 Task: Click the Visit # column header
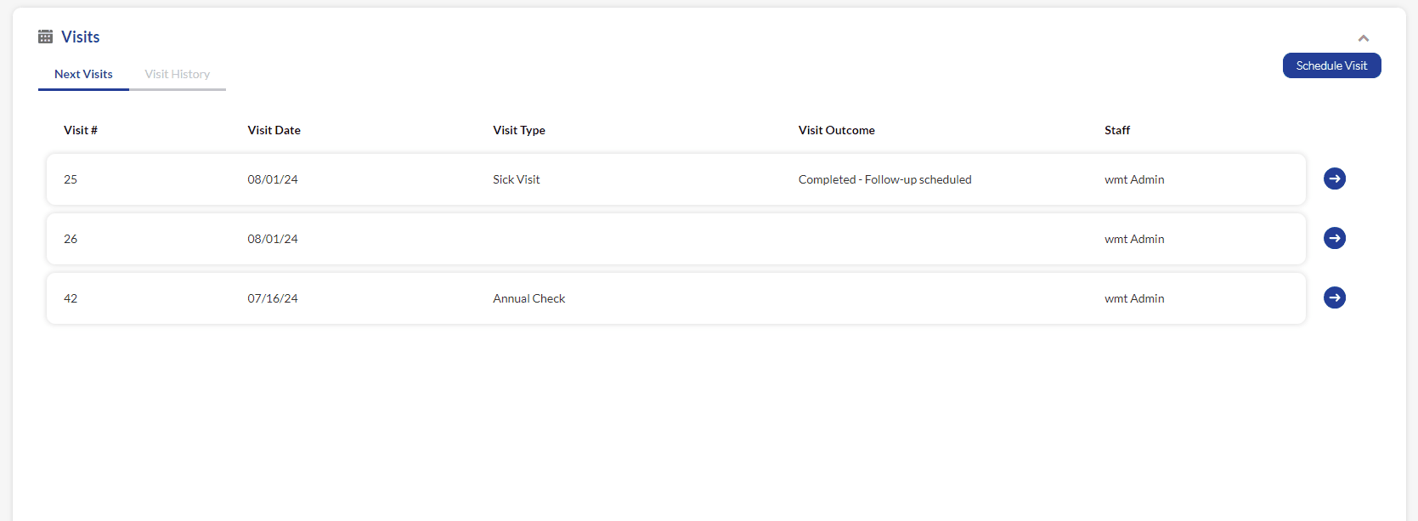click(81, 130)
